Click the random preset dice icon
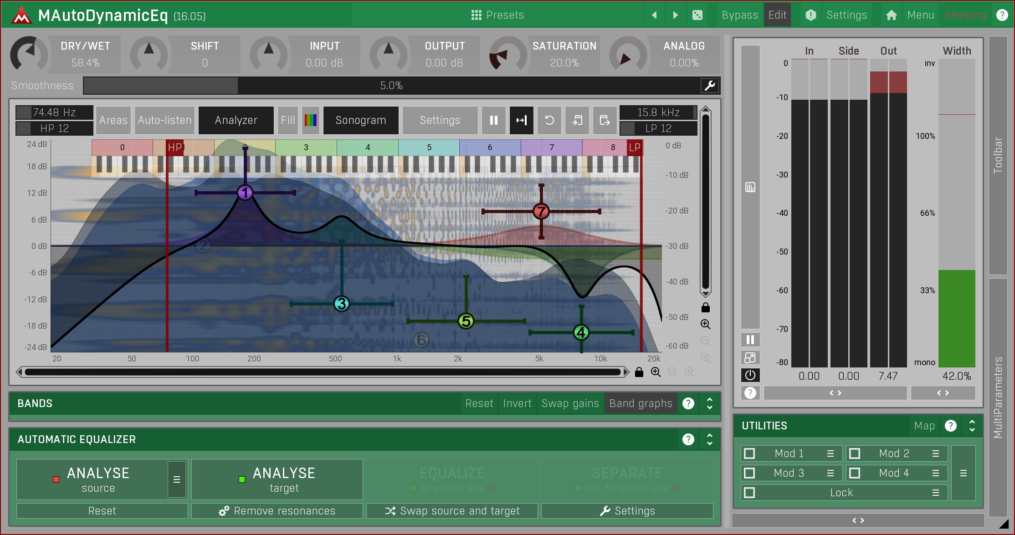The height and width of the screenshot is (535, 1015). pyautogui.click(x=697, y=15)
